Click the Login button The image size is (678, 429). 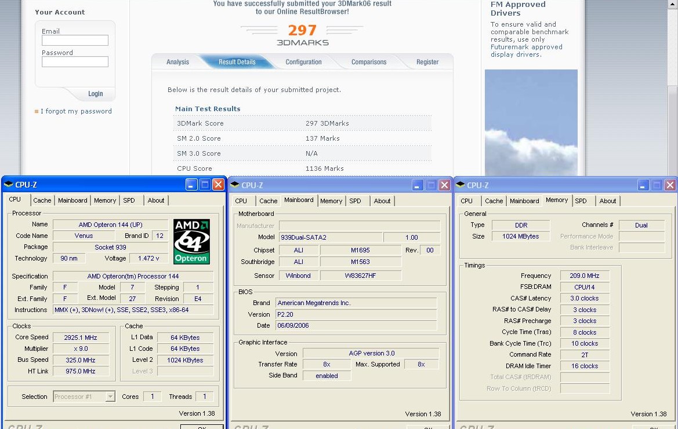(96, 94)
